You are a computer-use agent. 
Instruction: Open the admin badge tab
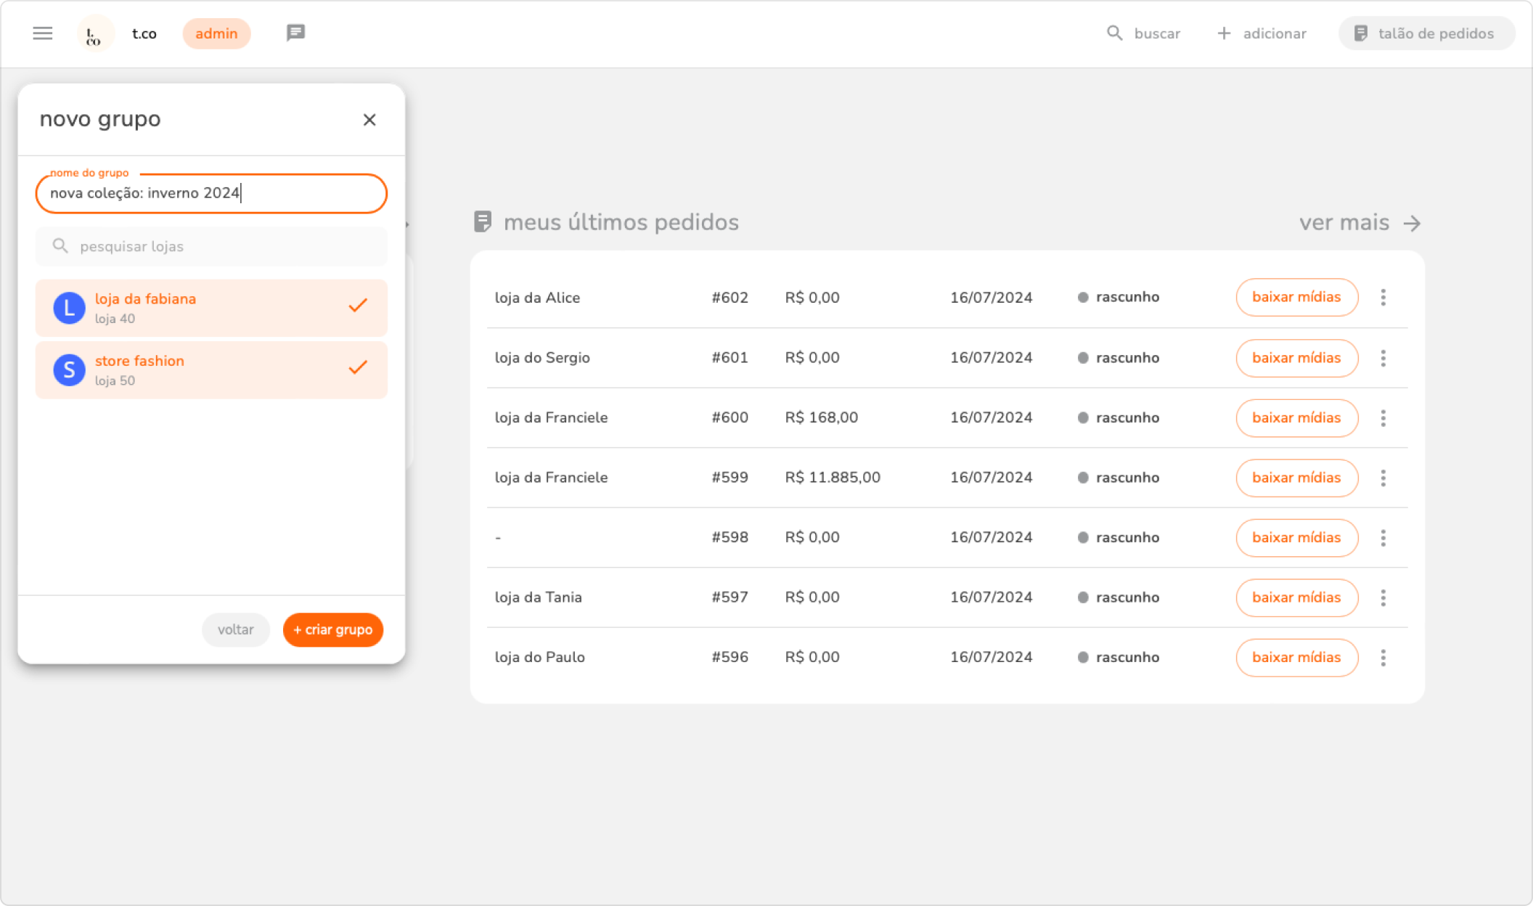216,33
